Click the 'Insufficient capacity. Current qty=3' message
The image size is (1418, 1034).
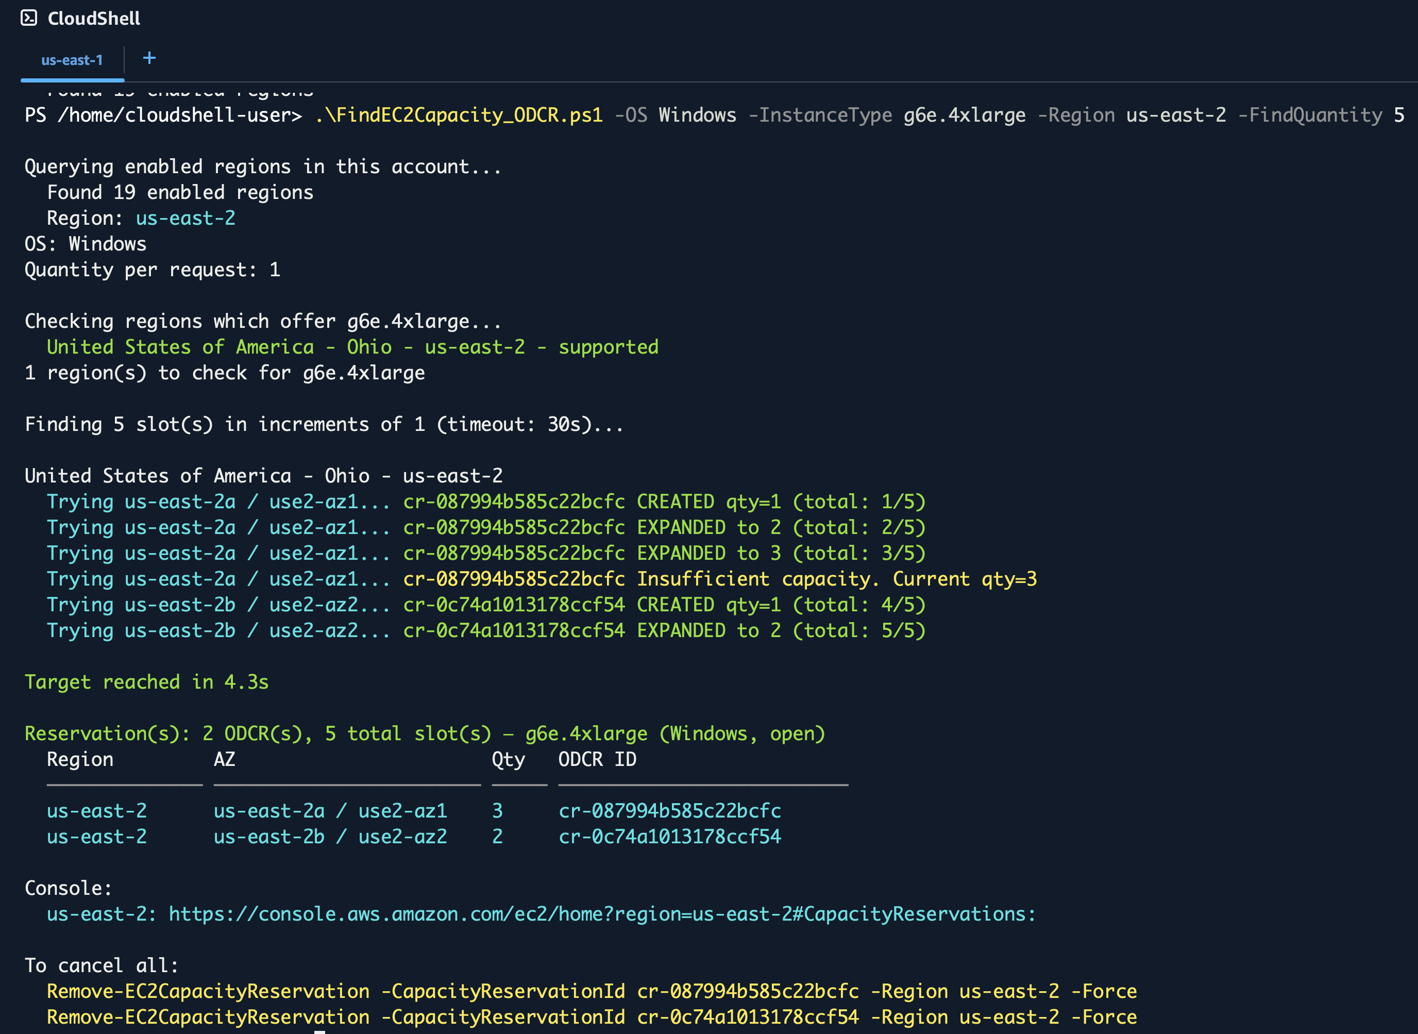837,579
